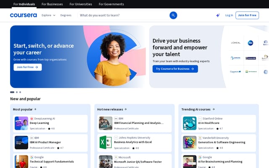Click the Petrobras company logo

coord(251,72)
